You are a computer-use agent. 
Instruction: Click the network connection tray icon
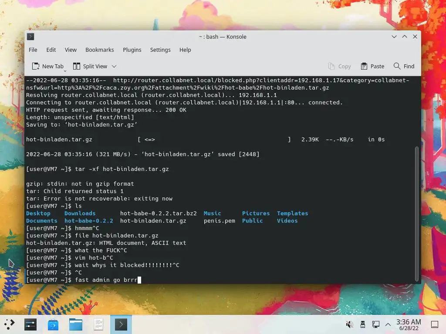point(376,324)
